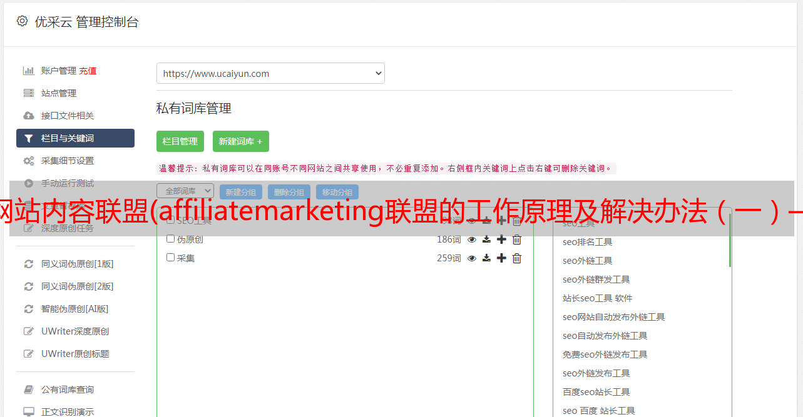The height and width of the screenshot is (417, 803).
Task: Click the keyword list vertical scrollbar
Action: pos(730,240)
